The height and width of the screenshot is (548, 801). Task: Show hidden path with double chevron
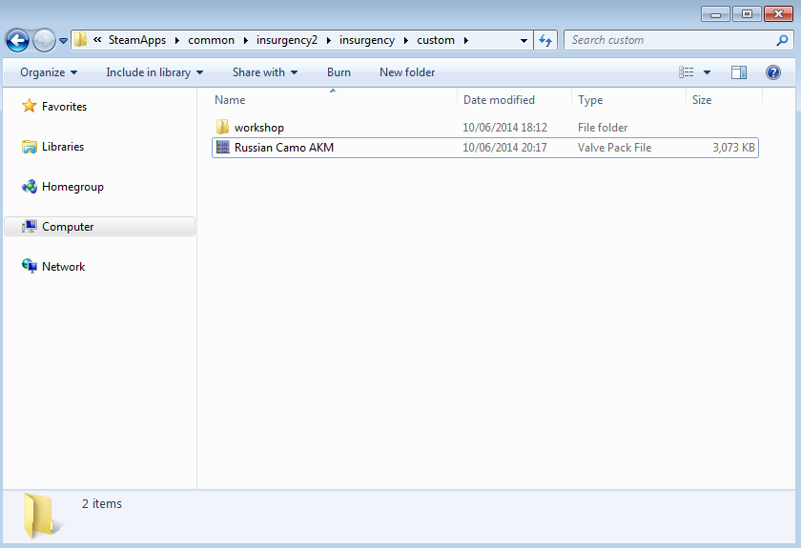point(97,39)
